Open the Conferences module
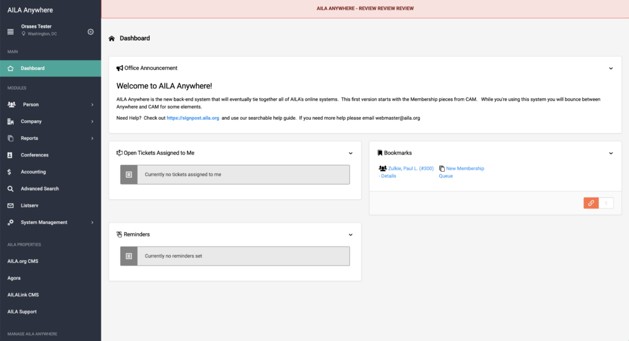 click(50, 155)
